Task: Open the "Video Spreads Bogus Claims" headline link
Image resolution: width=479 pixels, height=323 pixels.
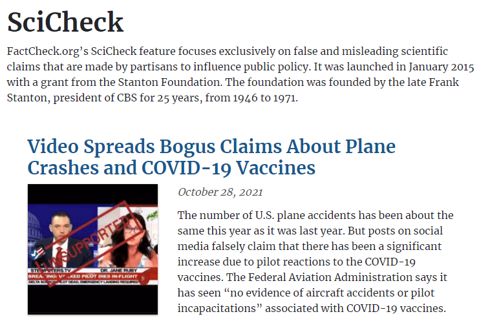Action: (211, 147)
